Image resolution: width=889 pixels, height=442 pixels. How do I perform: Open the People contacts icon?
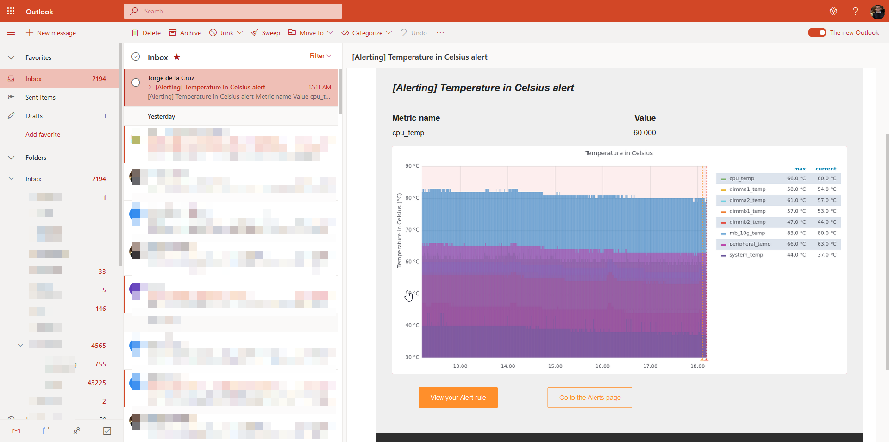77,431
